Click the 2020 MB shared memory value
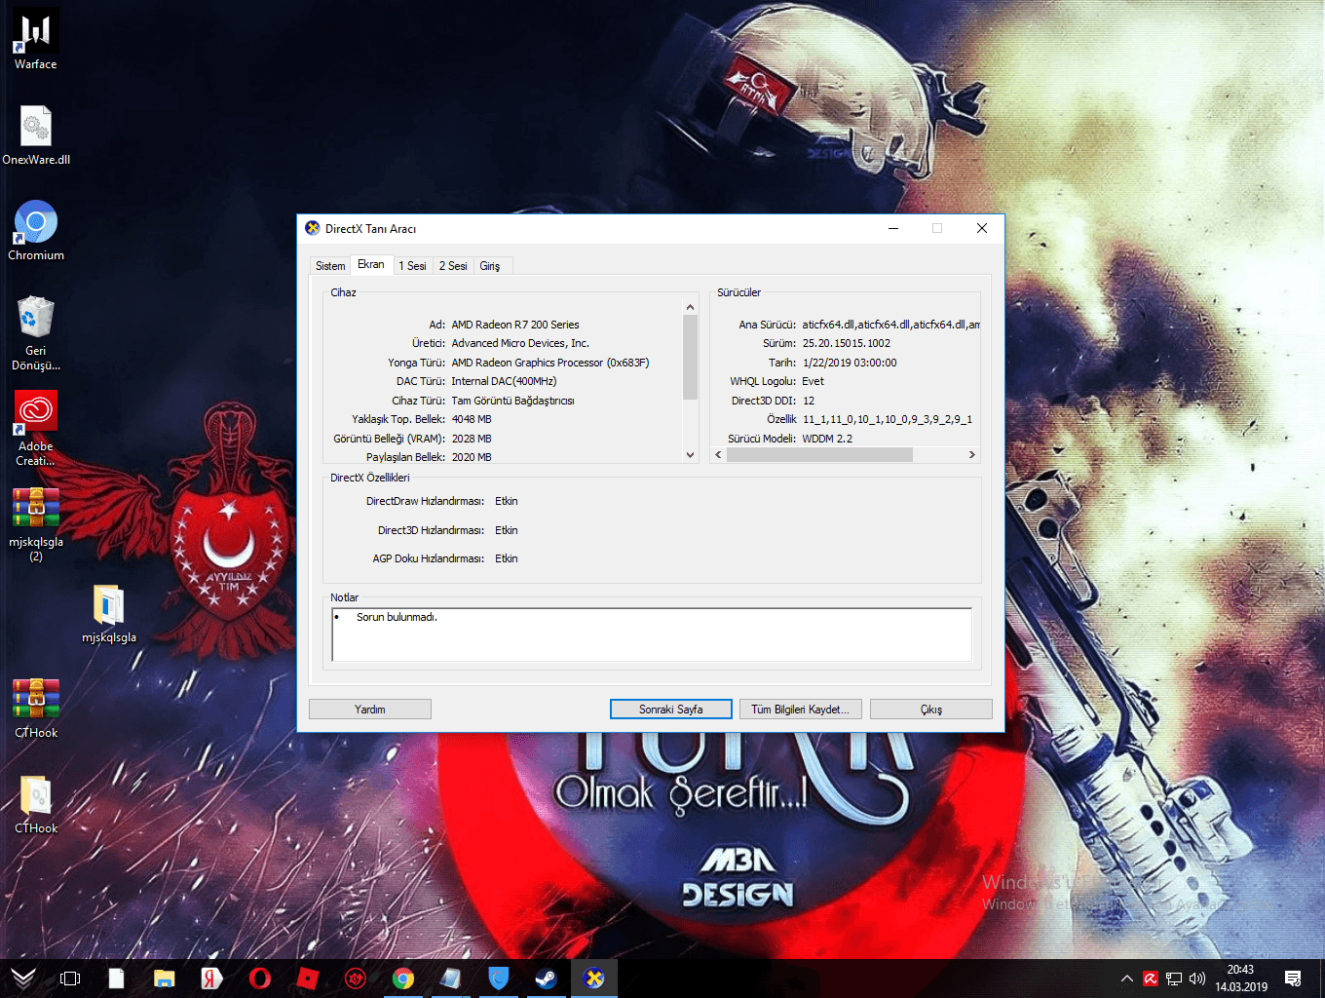The width and height of the screenshot is (1325, 998). click(x=472, y=457)
